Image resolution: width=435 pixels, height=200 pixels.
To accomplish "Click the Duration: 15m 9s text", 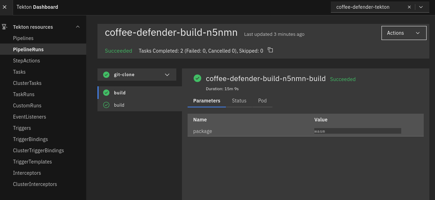I will tap(222, 89).
